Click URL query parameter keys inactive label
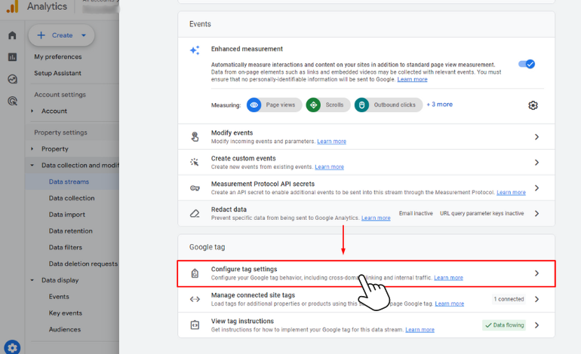This screenshot has height=354, width=581. (x=481, y=213)
